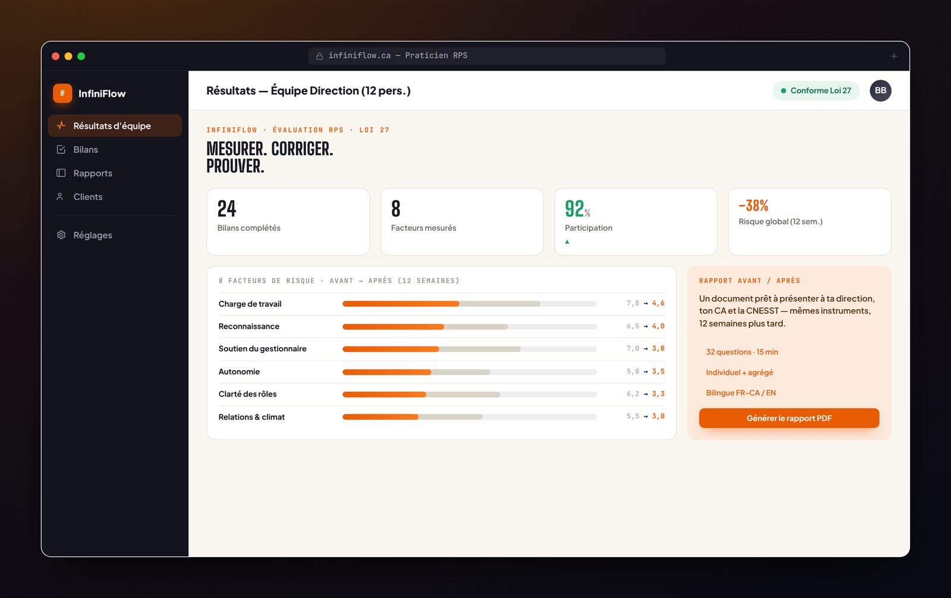Click the Reconnaissance row label
Image resolution: width=951 pixels, height=598 pixels.
(x=248, y=326)
